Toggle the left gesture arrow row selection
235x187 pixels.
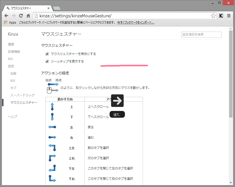52,127
